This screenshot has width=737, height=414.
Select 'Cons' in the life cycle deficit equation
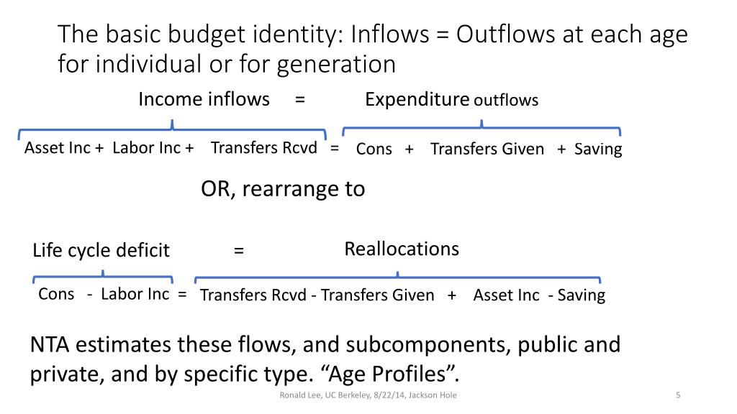[56, 294]
